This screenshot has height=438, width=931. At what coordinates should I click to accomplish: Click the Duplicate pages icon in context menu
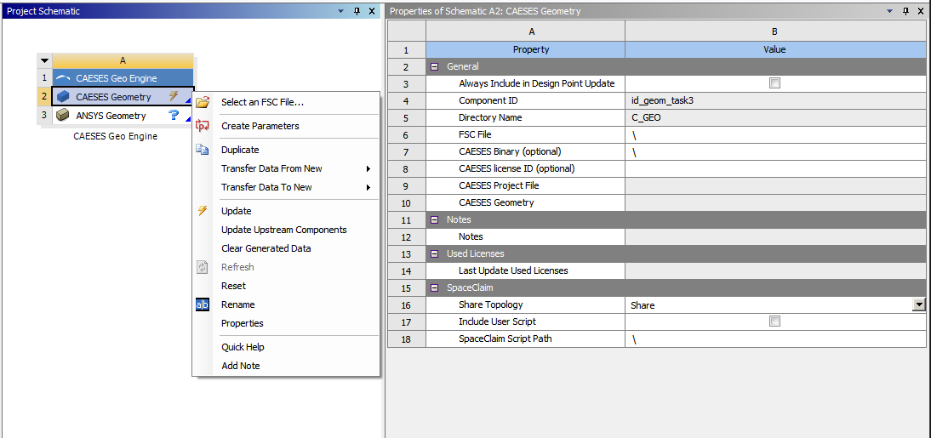click(x=203, y=150)
